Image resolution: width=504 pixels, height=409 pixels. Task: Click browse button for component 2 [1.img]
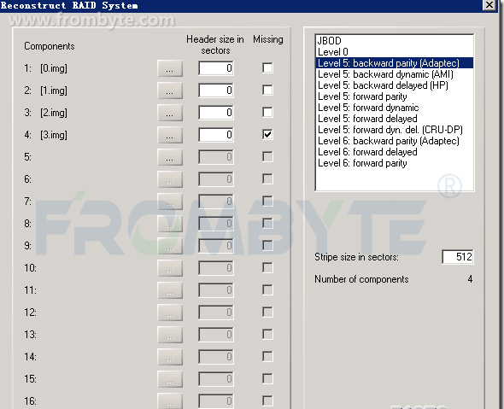point(170,91)
